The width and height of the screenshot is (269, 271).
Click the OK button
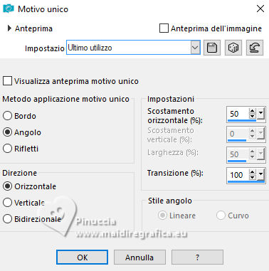click(x=82, y=257)
